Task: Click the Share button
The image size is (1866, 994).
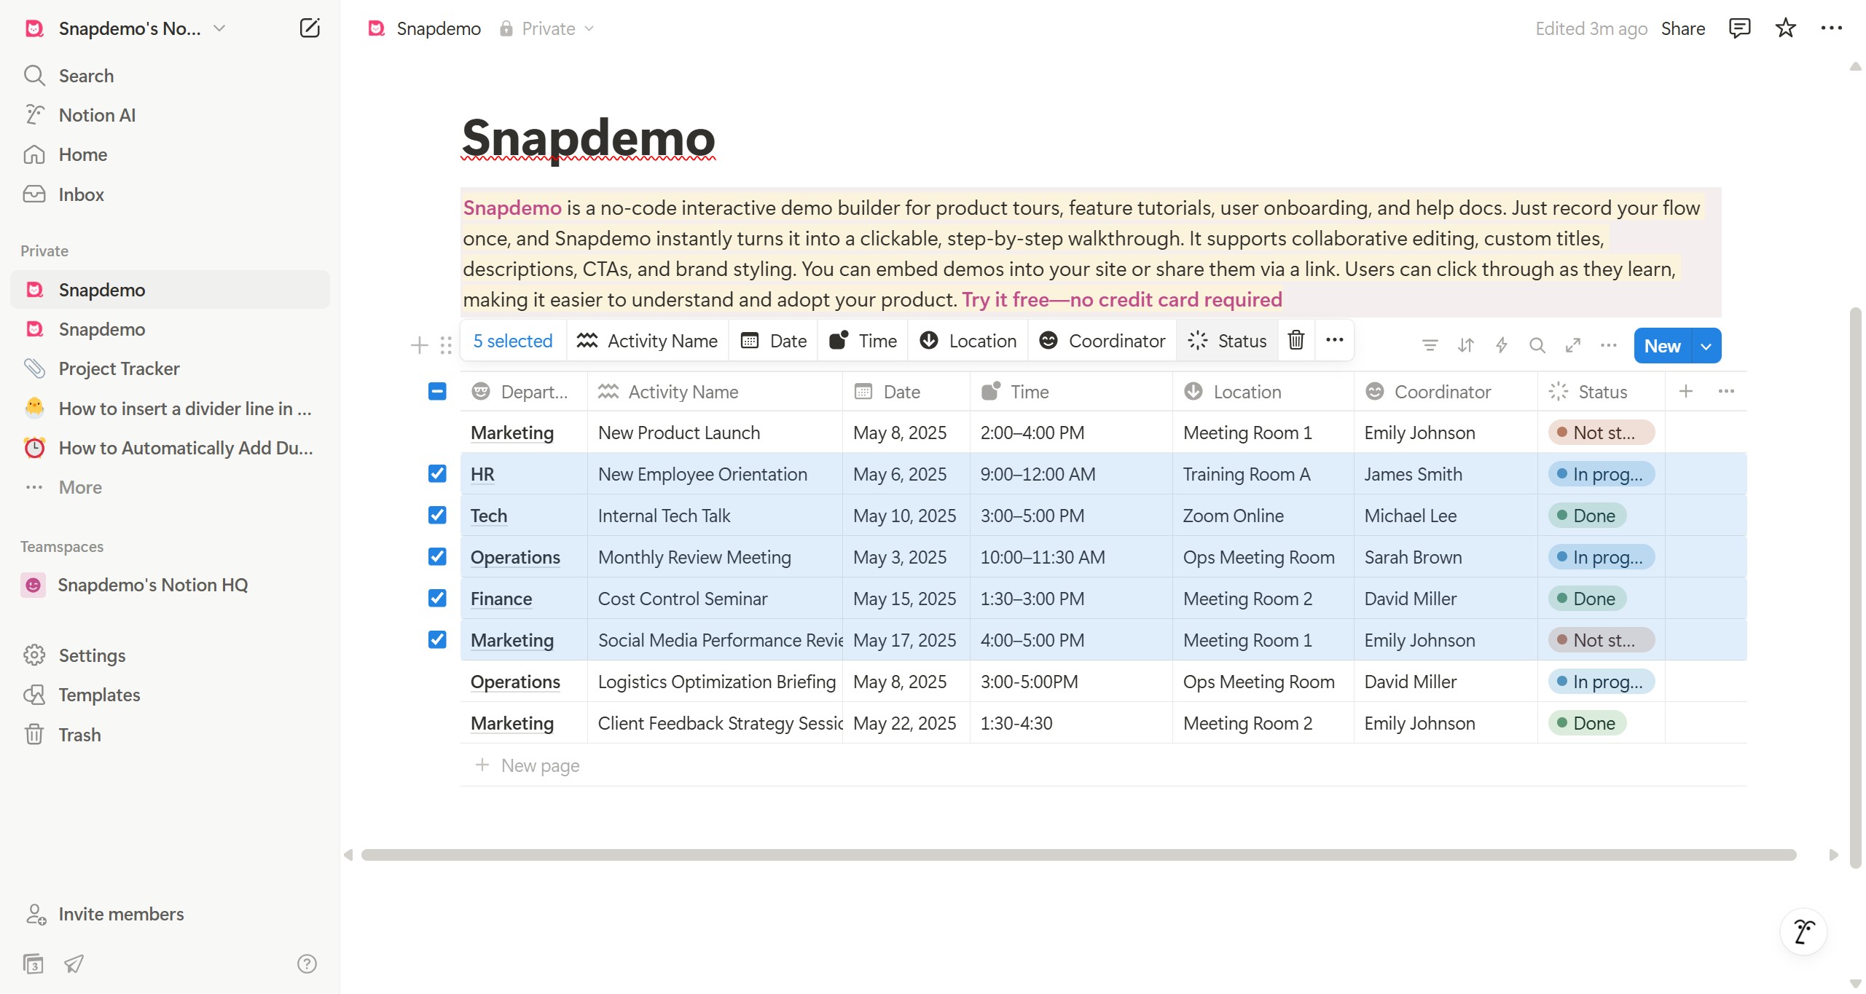Action: [x=1682, y=28]
